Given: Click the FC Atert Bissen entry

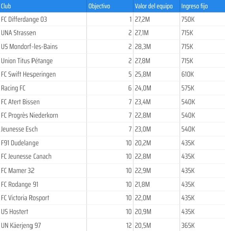Looking at the screenshot, I should click(x=20, y=102).
